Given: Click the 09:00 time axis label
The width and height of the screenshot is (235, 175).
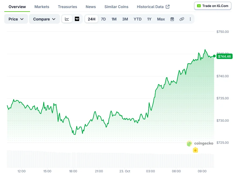Looking at the screenshot, I should click(x=202, y=171).
